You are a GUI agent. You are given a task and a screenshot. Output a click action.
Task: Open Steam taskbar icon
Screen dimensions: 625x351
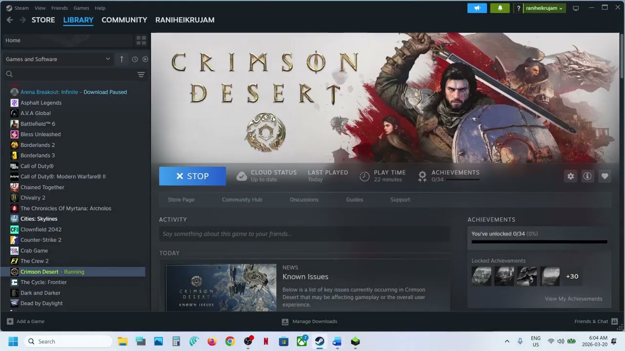(x=319, y=341)
